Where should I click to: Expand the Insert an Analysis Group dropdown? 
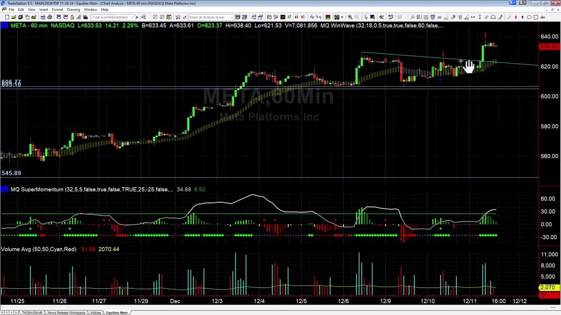tap(231, 17)
